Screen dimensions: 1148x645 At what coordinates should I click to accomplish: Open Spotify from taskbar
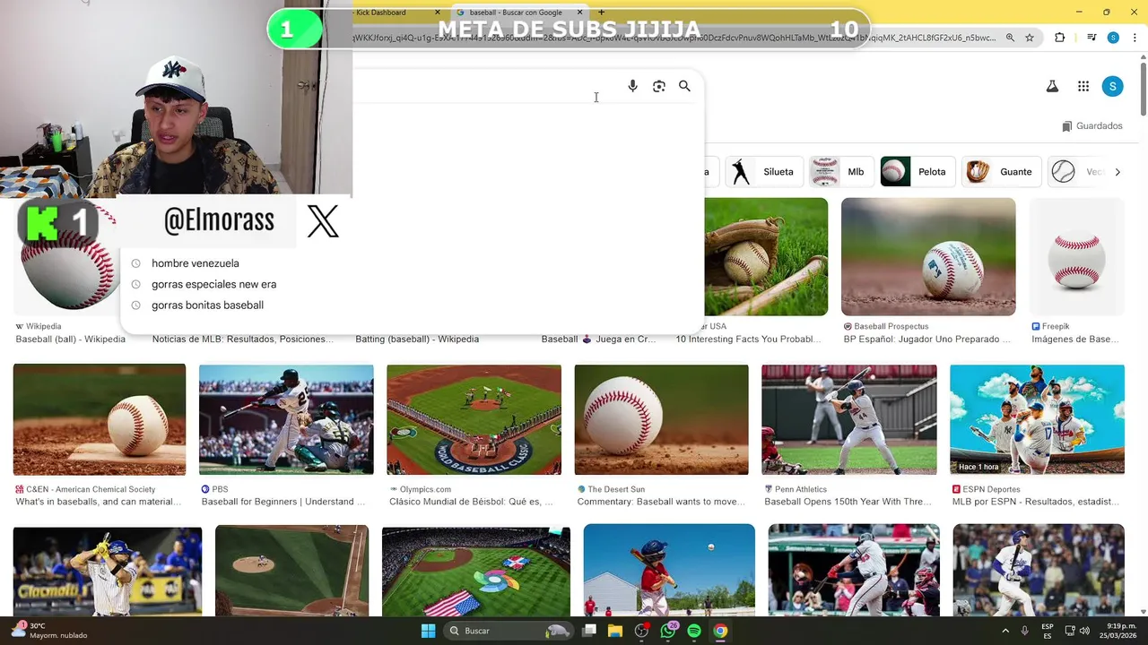[x=694, y=631]
